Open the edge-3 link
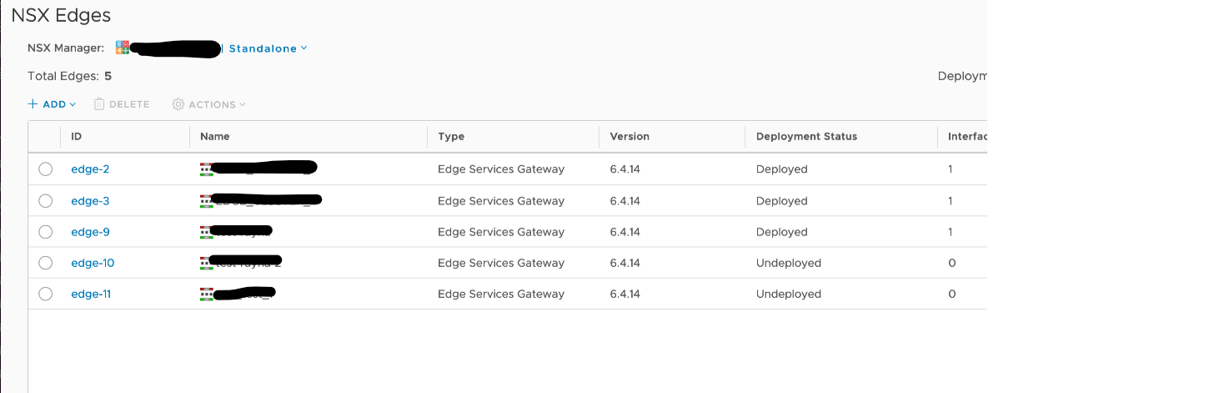 click(x=90, y=201)
